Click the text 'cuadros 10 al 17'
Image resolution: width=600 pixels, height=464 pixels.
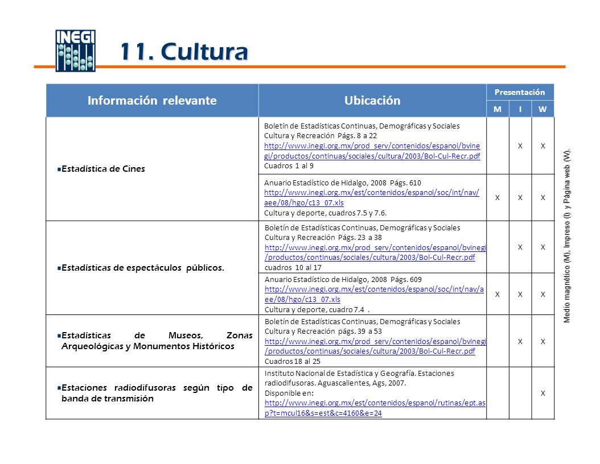[x=293, y=268]
